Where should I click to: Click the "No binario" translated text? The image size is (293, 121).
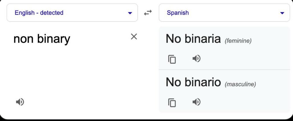pos(193,82)
